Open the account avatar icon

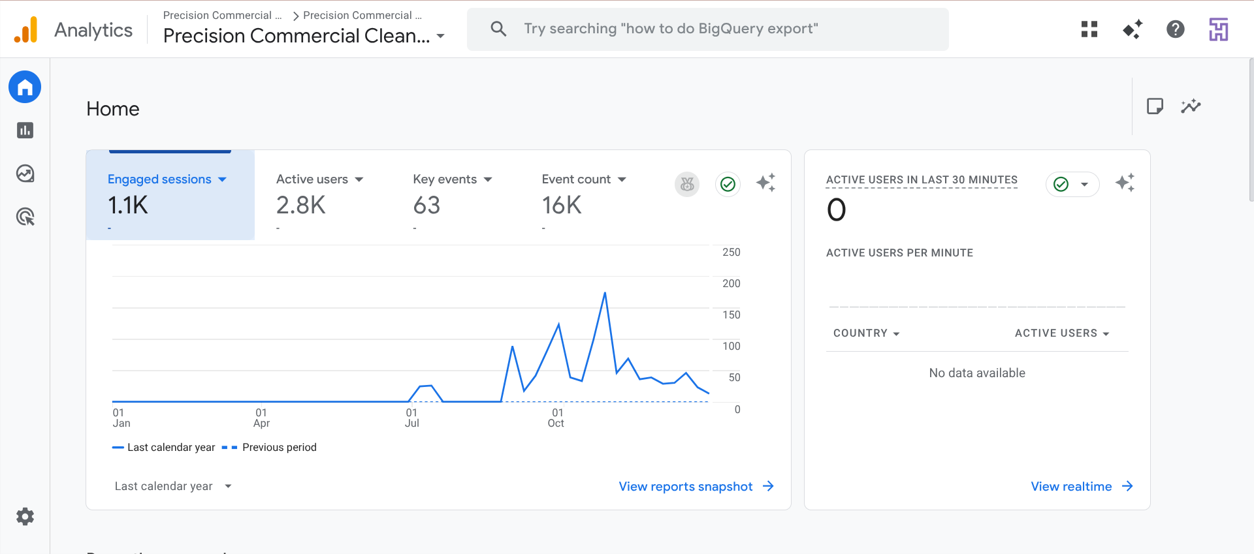1219,29
